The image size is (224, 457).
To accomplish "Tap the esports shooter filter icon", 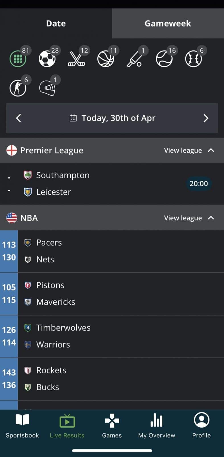I will [x=18, y=88].
